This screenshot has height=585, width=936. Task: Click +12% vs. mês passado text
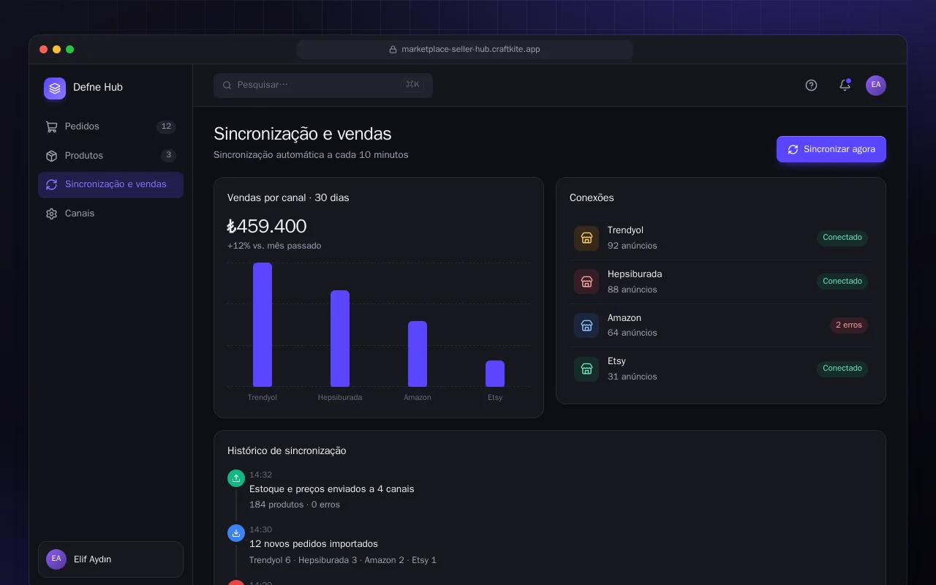[274, 246]
